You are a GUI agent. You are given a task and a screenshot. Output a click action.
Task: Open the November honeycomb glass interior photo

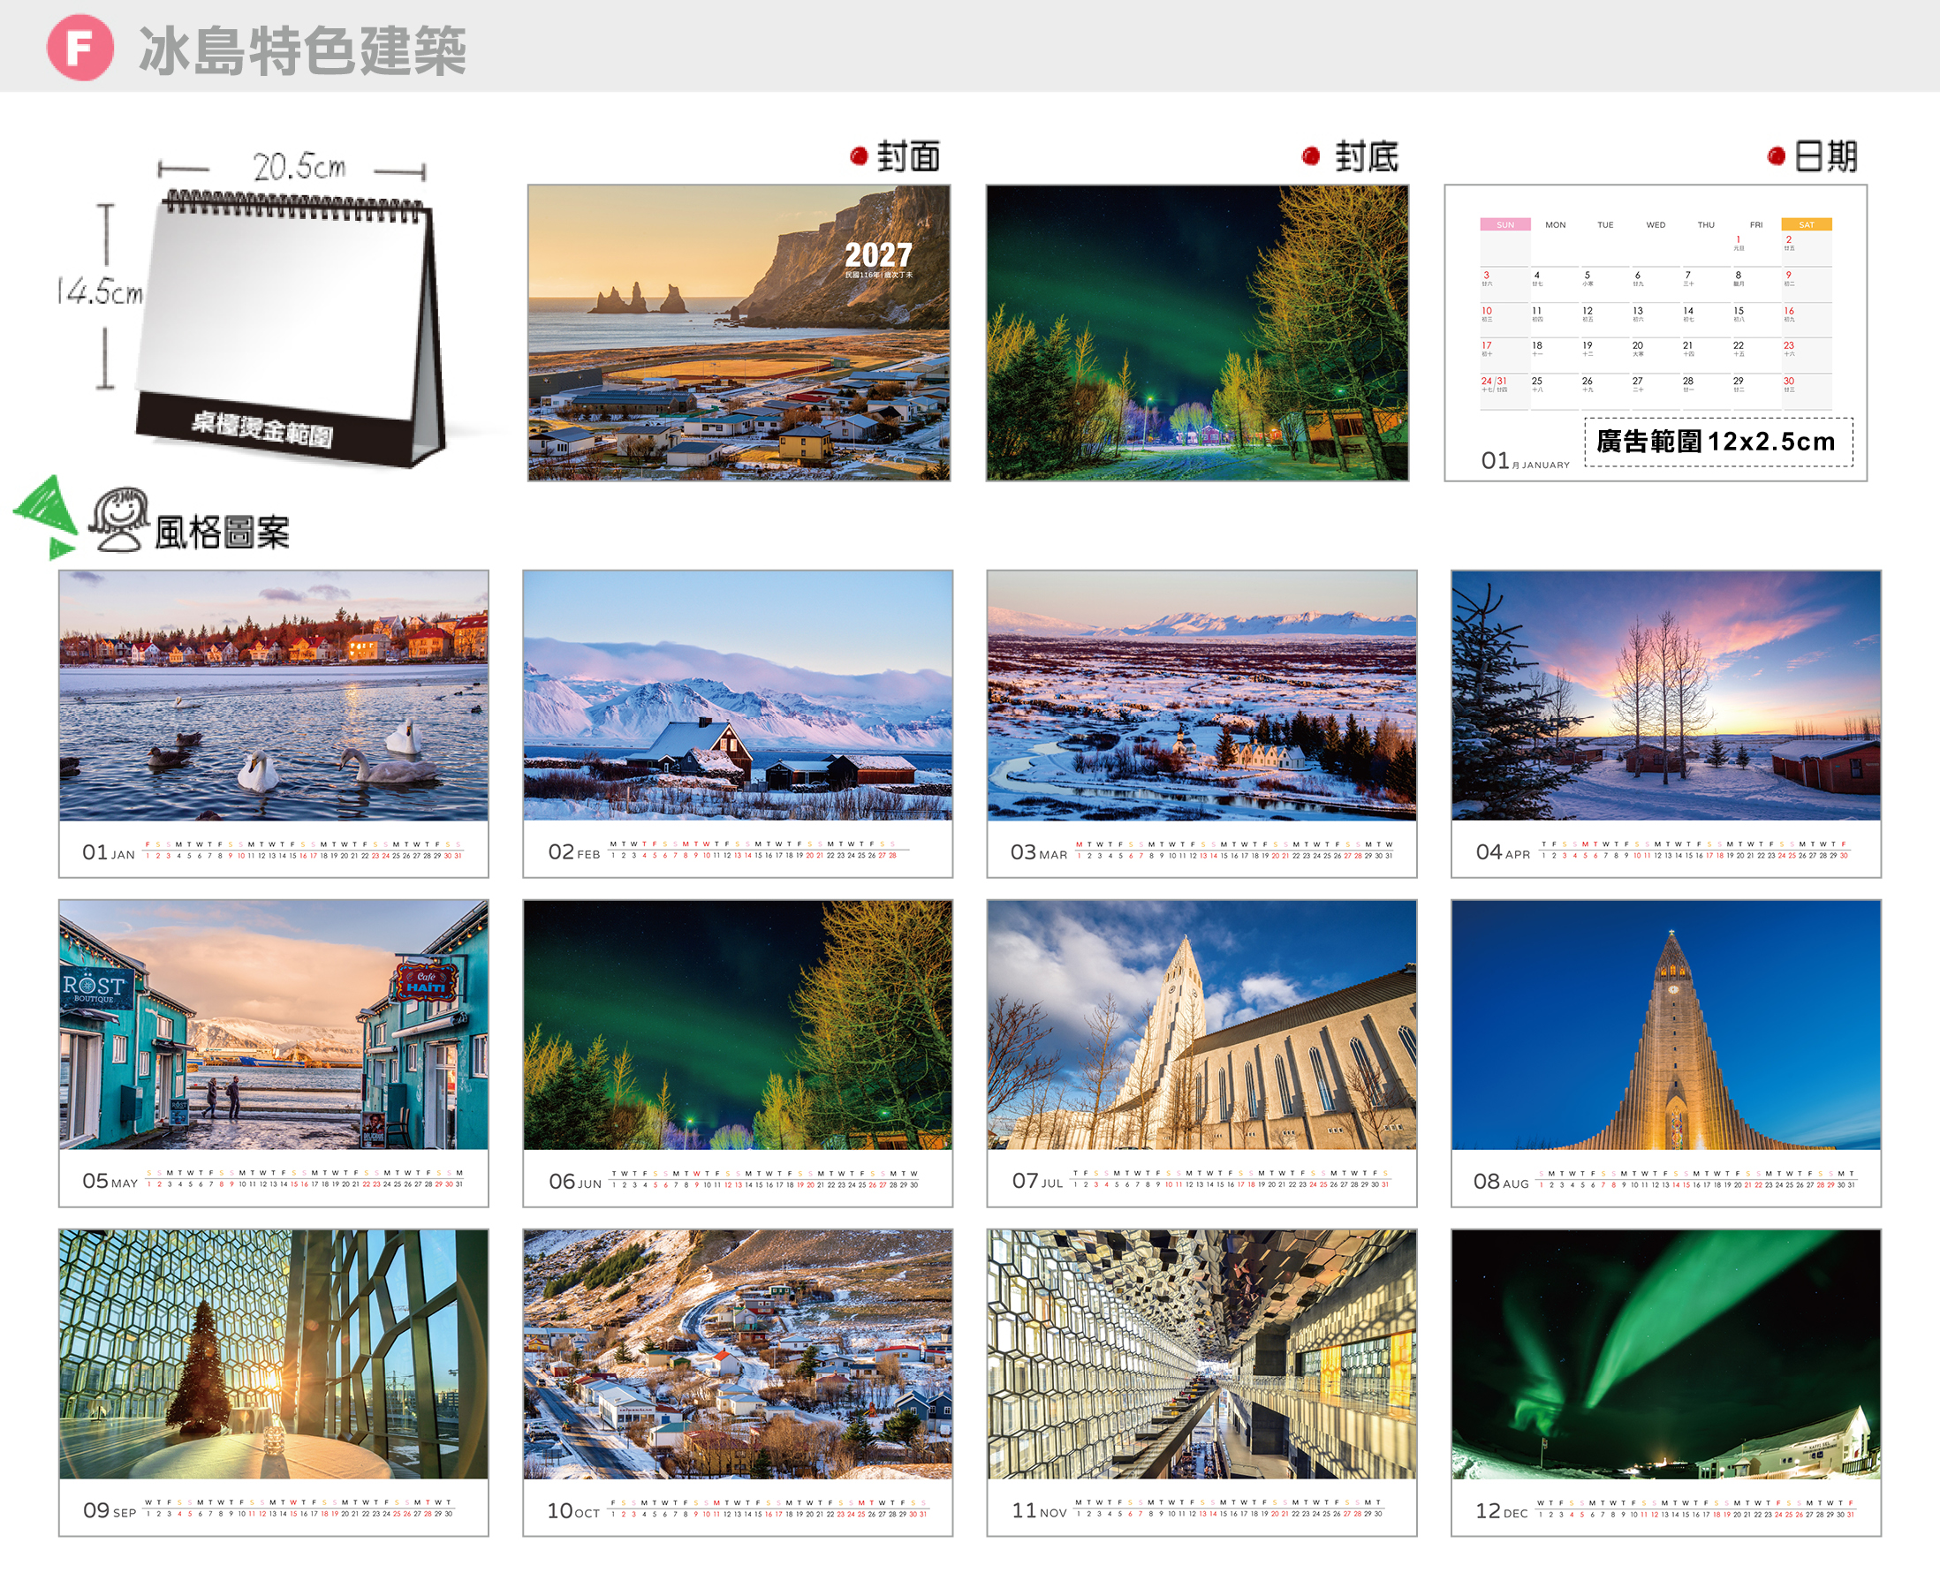tap(1201, 1355)
